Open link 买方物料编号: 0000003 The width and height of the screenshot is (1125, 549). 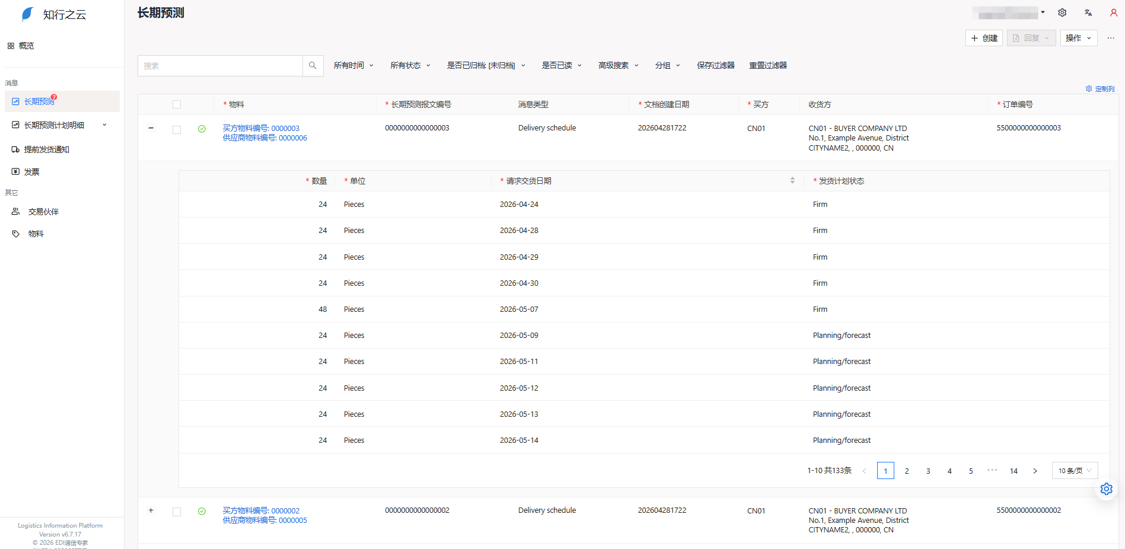261,128
